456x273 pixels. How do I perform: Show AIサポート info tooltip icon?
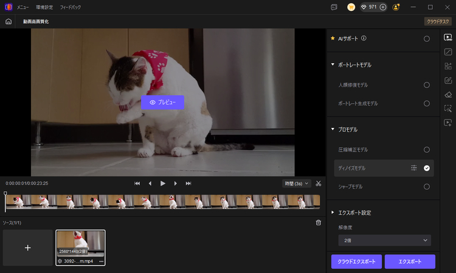[364, 38]
